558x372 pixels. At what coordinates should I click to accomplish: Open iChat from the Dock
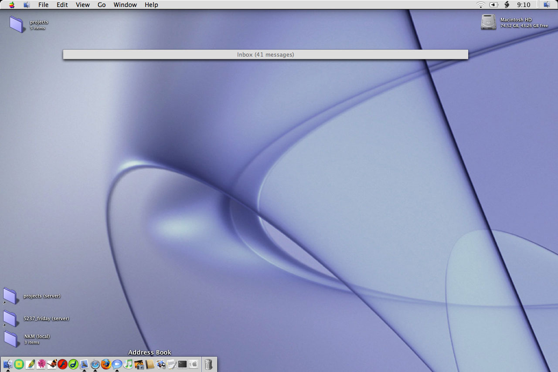point(117,364)
